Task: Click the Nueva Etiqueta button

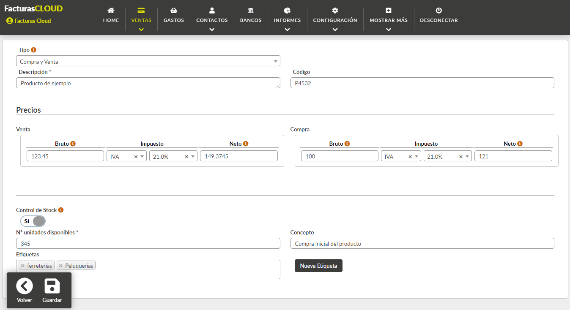Action: [318, 266]
